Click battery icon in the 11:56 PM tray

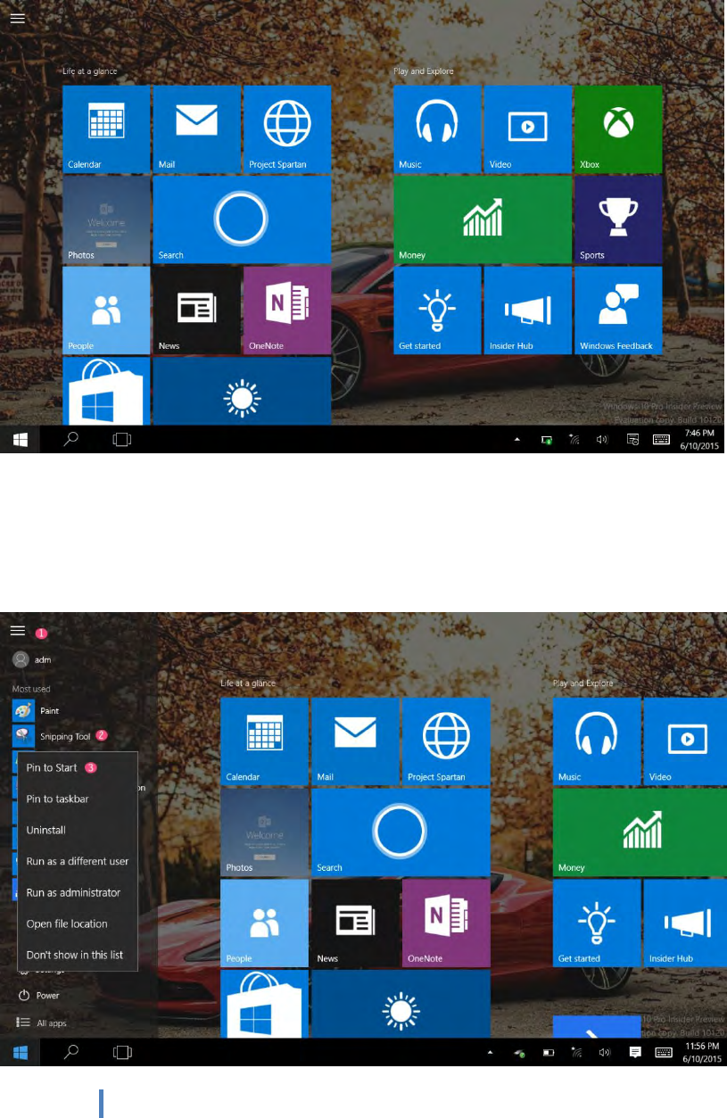(549, 1053)
